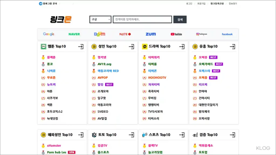Expand 스포츠 Top10 with its arrow icon
276x155 pixels.
tap(182, 135)
